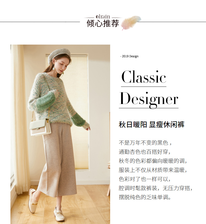Click the line 服装上不仅从材质带来温暖
Image resolution: width=206 pixels, height=224 pixels.
pyautogui.click(x=153, y=170)
